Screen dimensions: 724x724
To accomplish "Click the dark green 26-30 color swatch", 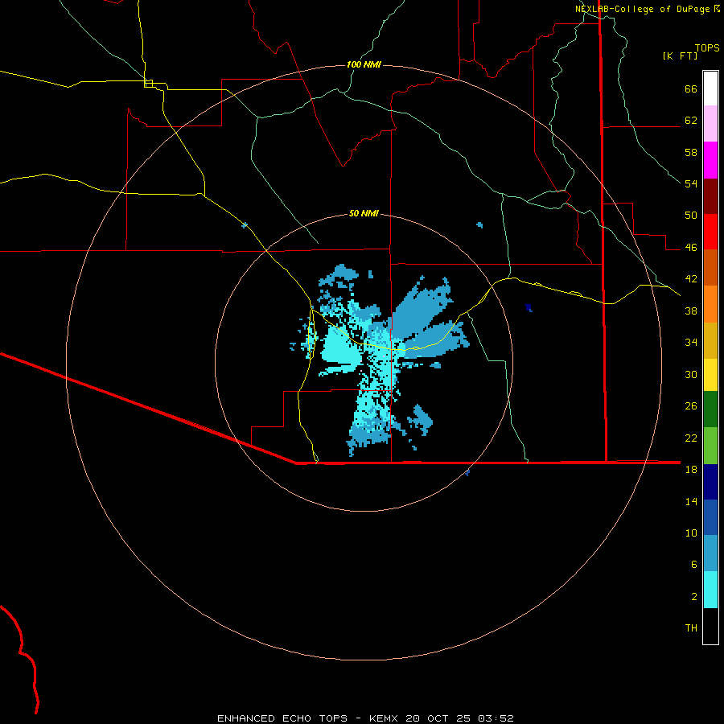I will [x=710, y=409].
